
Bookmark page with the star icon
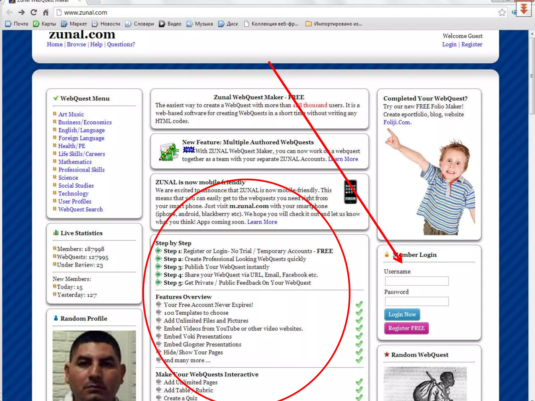pos(502,12)
